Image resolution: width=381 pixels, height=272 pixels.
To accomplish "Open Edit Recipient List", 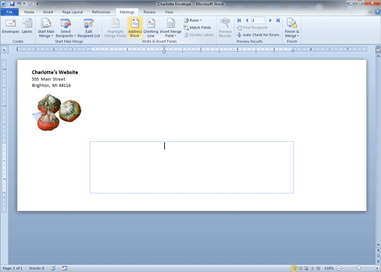I will [89, 28].
